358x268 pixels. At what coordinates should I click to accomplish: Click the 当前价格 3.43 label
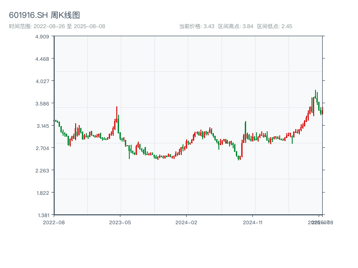196,26
